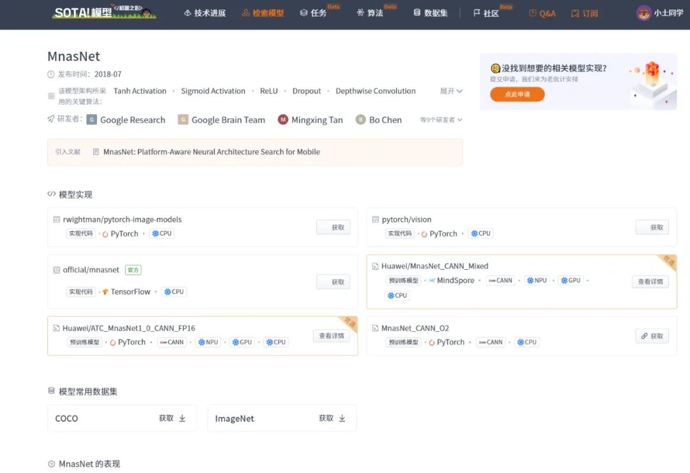This screenshot has width=690, height=473.
Task: Click the SOTA! 模型 site logo
Action: (104, 12)
